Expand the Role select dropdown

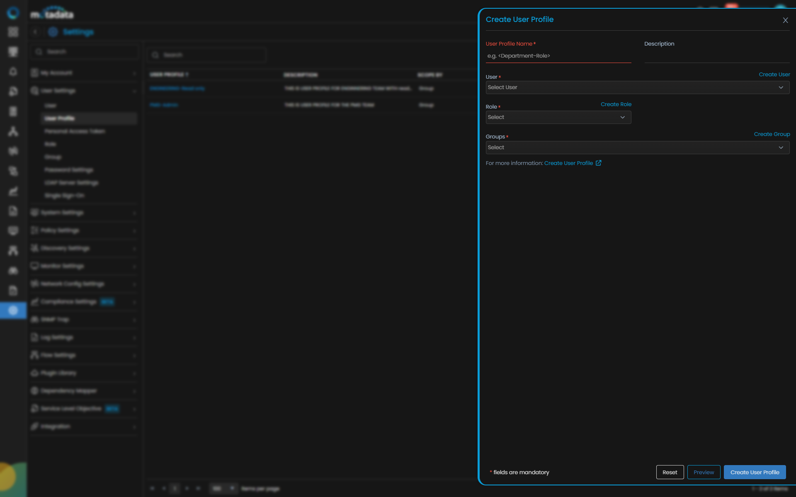(x=551, y=117)
